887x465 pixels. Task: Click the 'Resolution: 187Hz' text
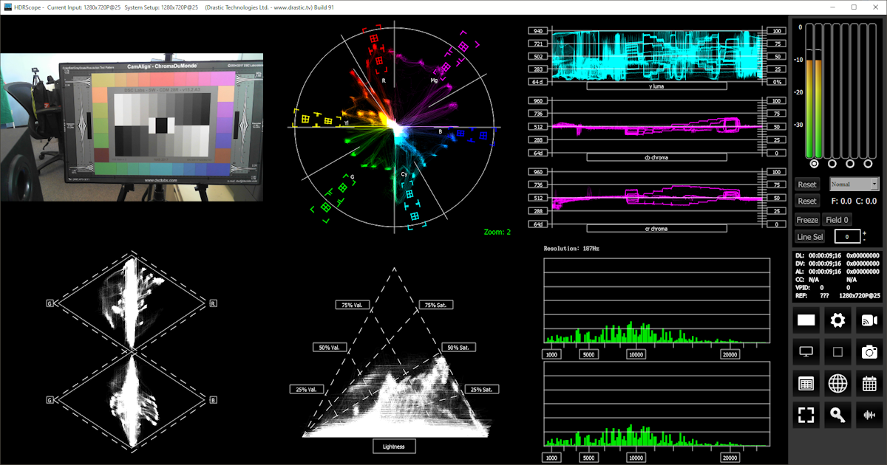click(x=571, y=249)
